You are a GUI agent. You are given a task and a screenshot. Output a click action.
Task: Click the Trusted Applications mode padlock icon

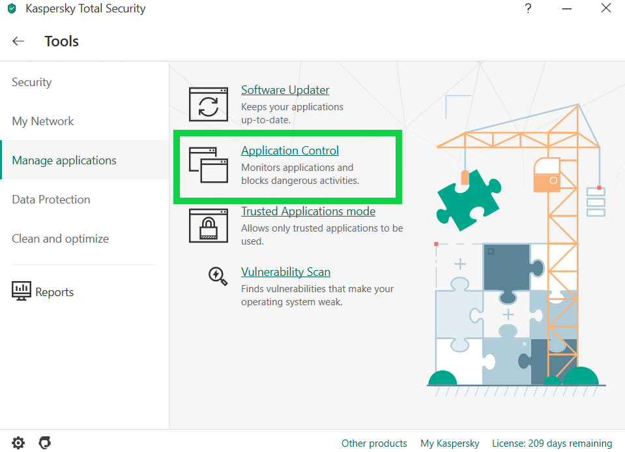[209, 226]
